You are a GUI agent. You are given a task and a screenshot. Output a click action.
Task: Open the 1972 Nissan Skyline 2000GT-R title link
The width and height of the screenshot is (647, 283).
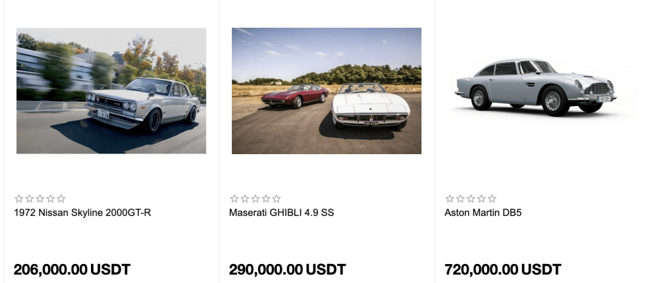[83, 213]
